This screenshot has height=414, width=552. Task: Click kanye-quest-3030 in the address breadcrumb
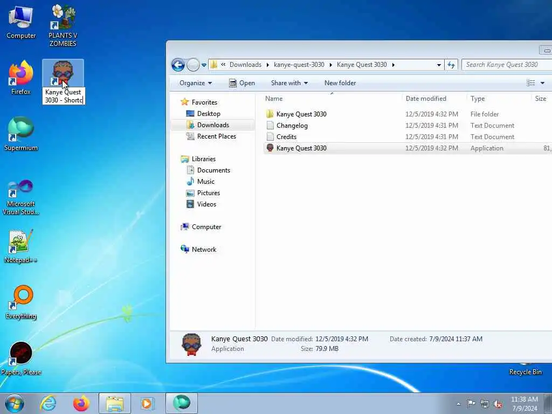(299, 65)
